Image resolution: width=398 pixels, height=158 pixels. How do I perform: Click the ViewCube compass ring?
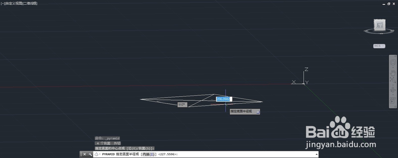pyautogui.click(x=380, y=32)
